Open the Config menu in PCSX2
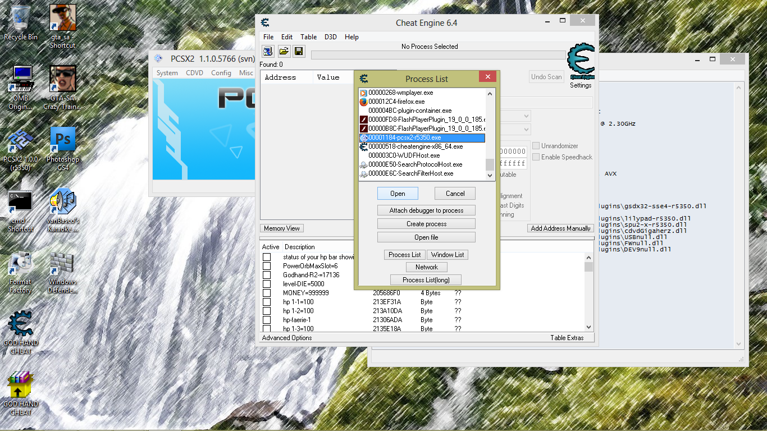 (221, 73)
